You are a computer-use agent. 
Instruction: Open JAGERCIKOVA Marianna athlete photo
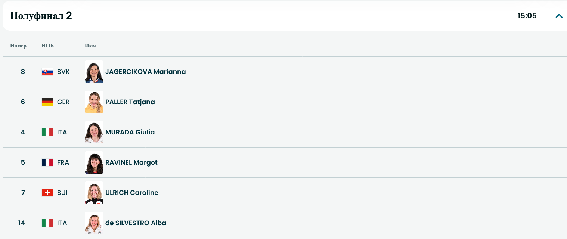pos(94,72)
